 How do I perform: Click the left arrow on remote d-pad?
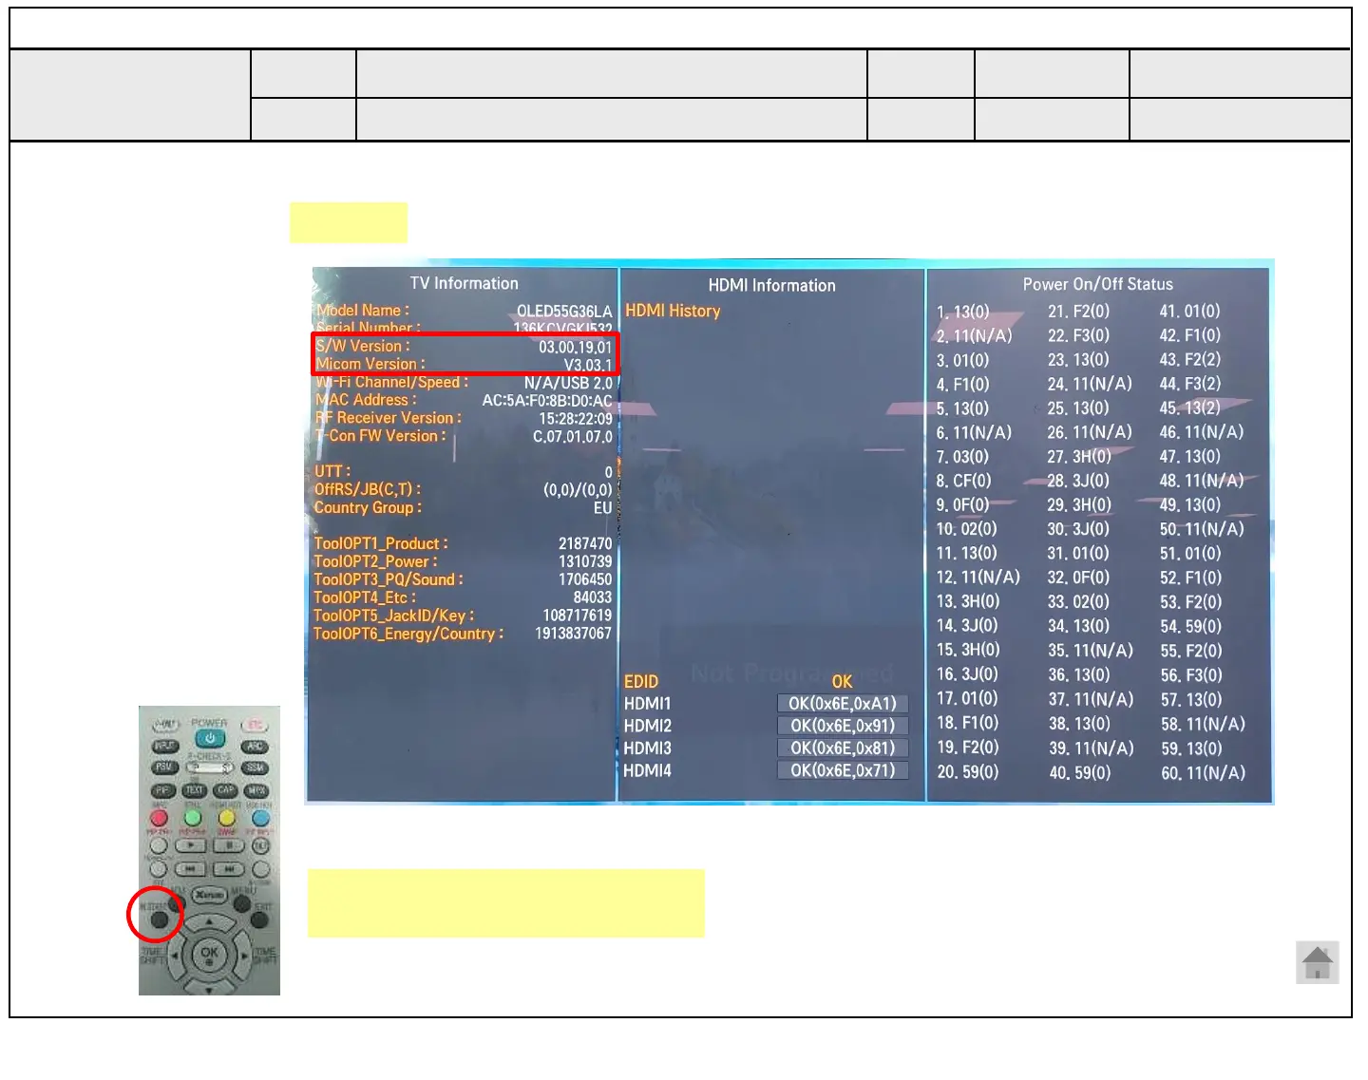click(x=176, y=956)
